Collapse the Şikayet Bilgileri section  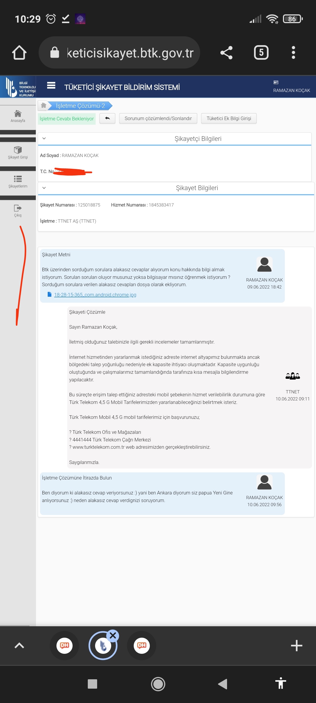[44, 188]
